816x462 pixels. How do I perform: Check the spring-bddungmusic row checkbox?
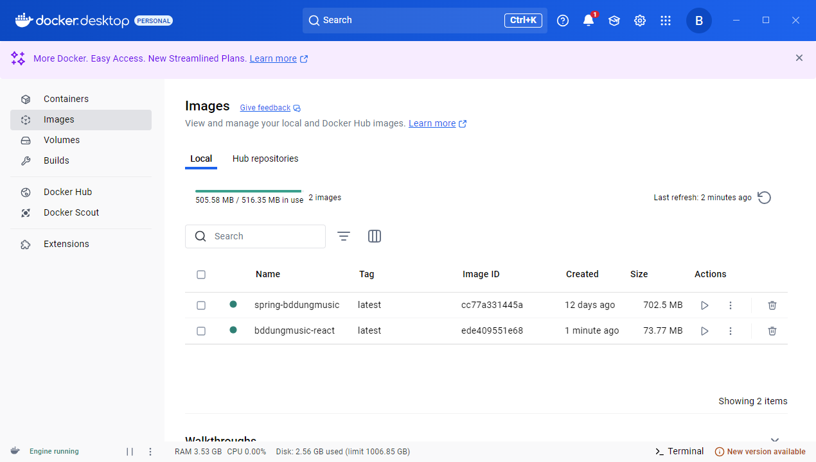pos(201,305)
